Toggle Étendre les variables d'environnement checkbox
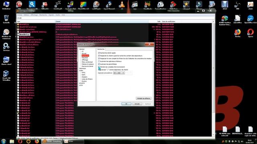257x144 pixels. click(x=99, y=67)
